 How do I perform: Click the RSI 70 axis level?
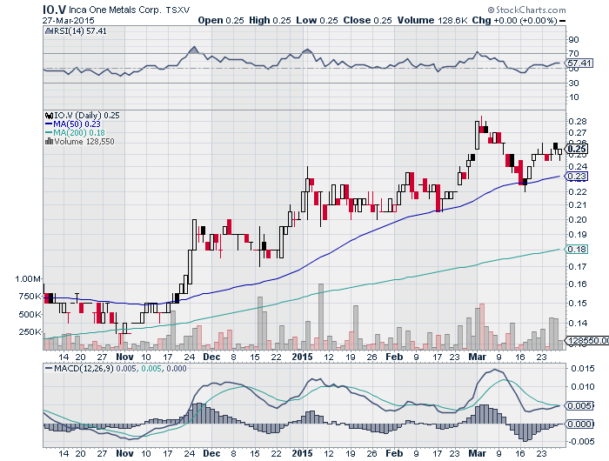[573, 54]
